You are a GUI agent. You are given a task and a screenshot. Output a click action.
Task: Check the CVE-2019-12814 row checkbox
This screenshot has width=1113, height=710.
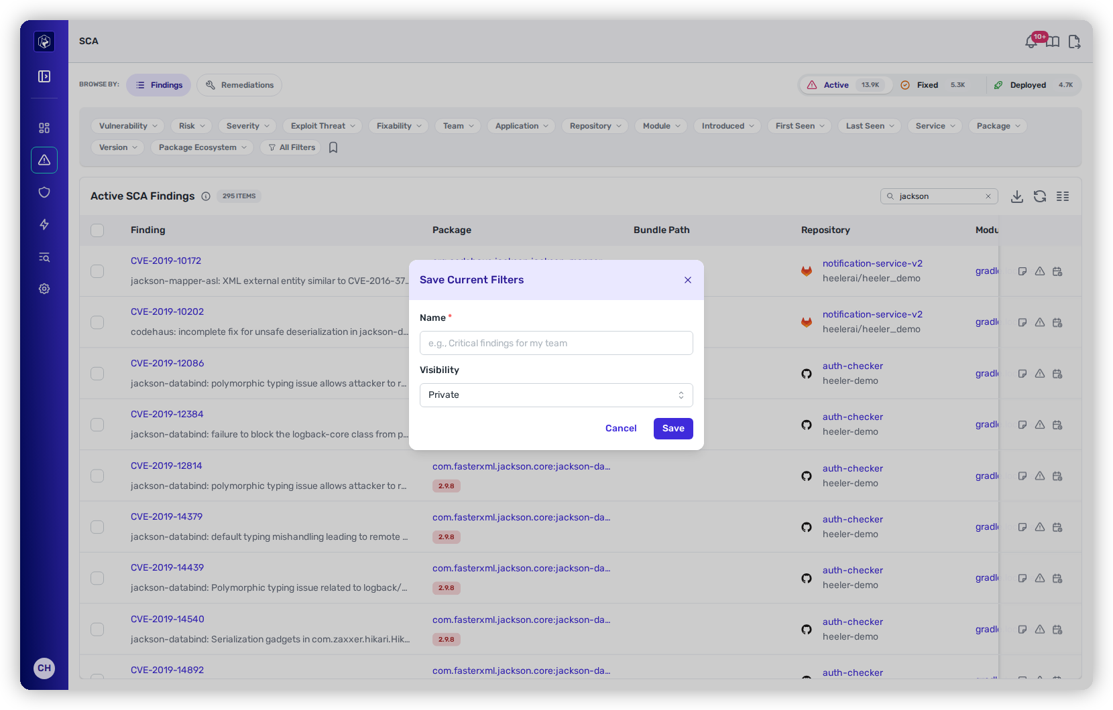click(97, 476)
